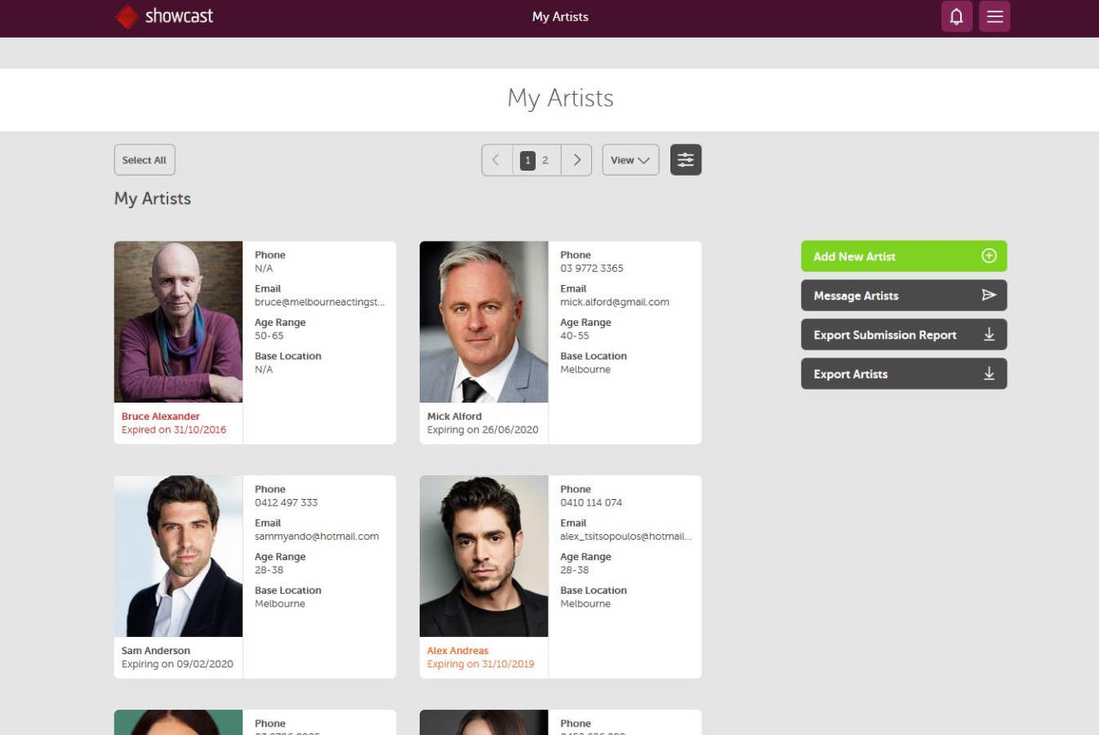Click 'Expiring on 31/10/2019' text

(x=480, y=664)
